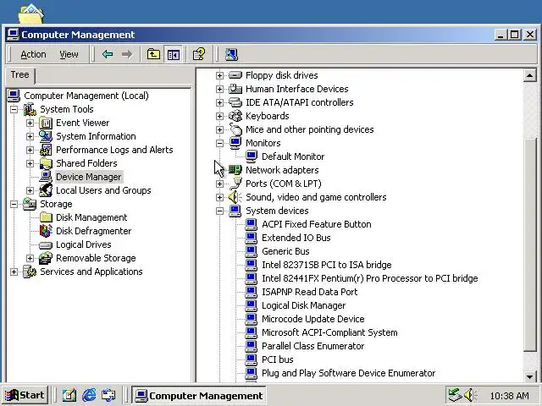Expand the Keyboards category
Screen dimensions: 542x406
pos(219,116)
